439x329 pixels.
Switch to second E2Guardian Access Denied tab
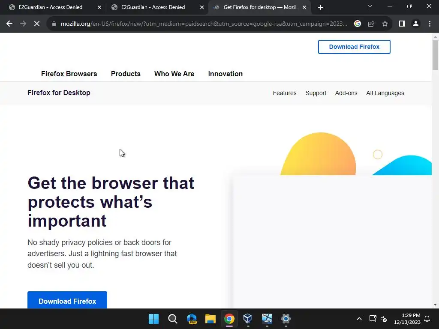click(153, 7)
